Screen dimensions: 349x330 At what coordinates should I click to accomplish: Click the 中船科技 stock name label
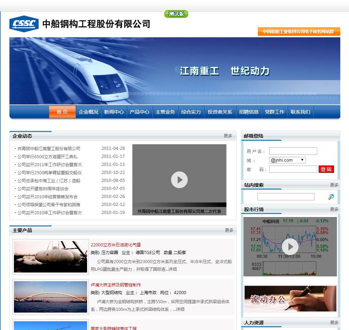271,221
